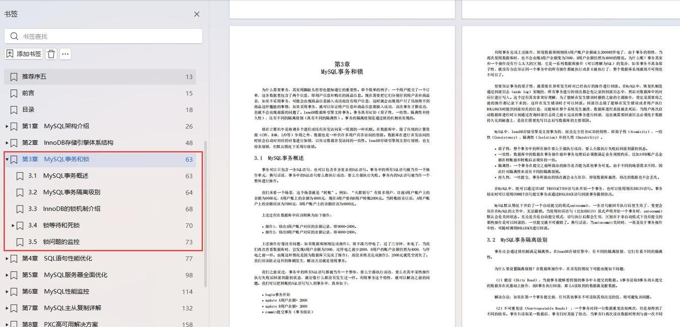Open the three-dot more options menu

(x=65, y=54)
